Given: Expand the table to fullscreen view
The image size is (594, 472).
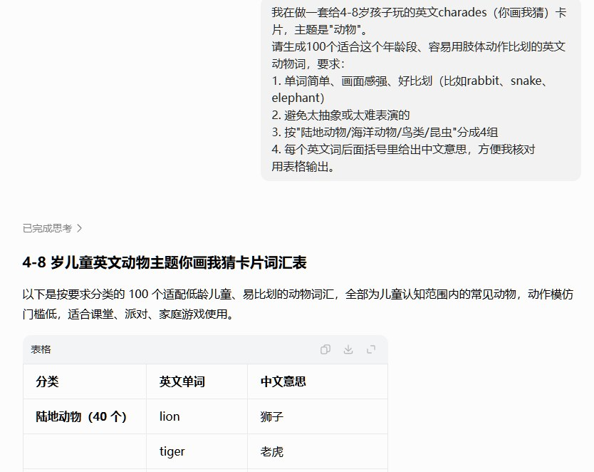Looking at the screenshot, I should (371, 349).
